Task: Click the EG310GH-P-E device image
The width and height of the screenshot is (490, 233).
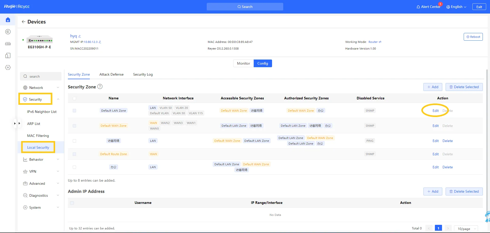Action: click(x=39, y=39)
